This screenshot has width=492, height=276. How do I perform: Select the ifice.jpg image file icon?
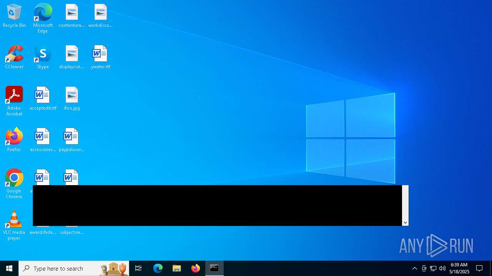click(x=71, y=99)
